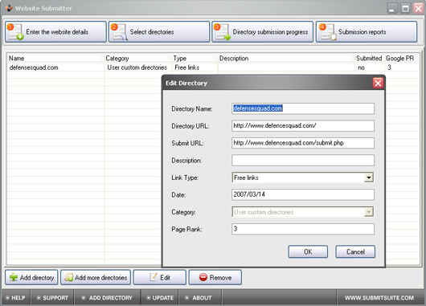Click the pencil icon on Edit button
This screenshot has width=426, height=306.
tap(154, 277)
